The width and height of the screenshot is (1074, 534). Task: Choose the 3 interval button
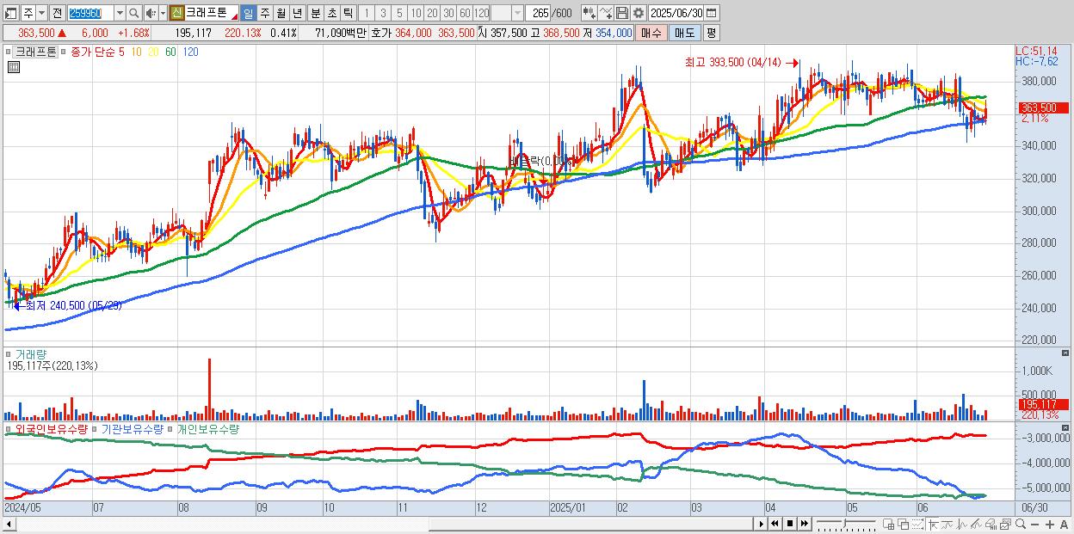tap(383, 13)
